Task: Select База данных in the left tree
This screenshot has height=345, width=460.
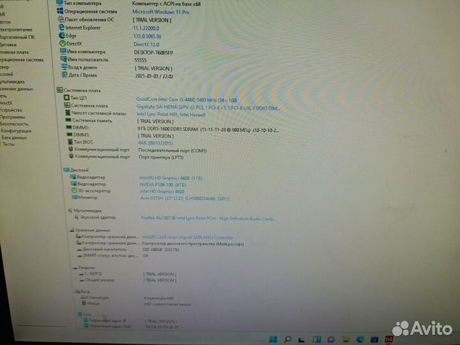Action: coord(14,137)
